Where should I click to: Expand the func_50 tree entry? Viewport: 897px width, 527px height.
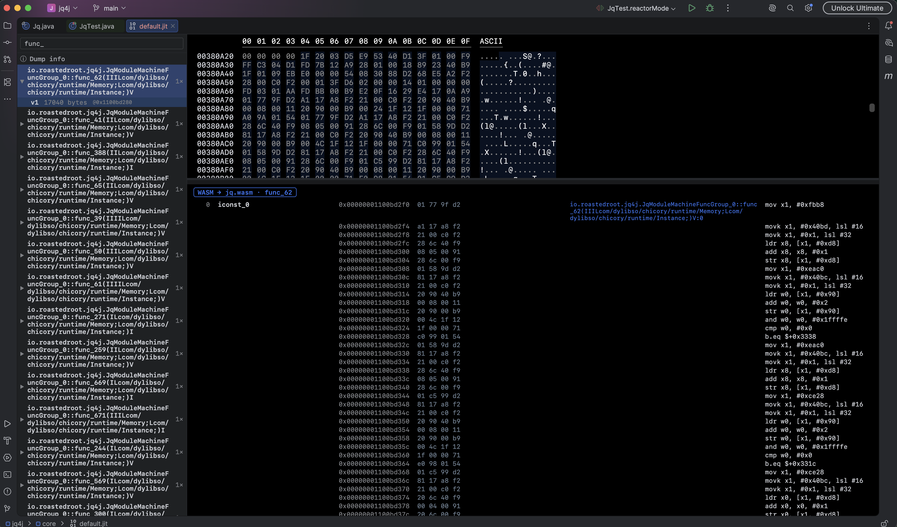[22, 255]
